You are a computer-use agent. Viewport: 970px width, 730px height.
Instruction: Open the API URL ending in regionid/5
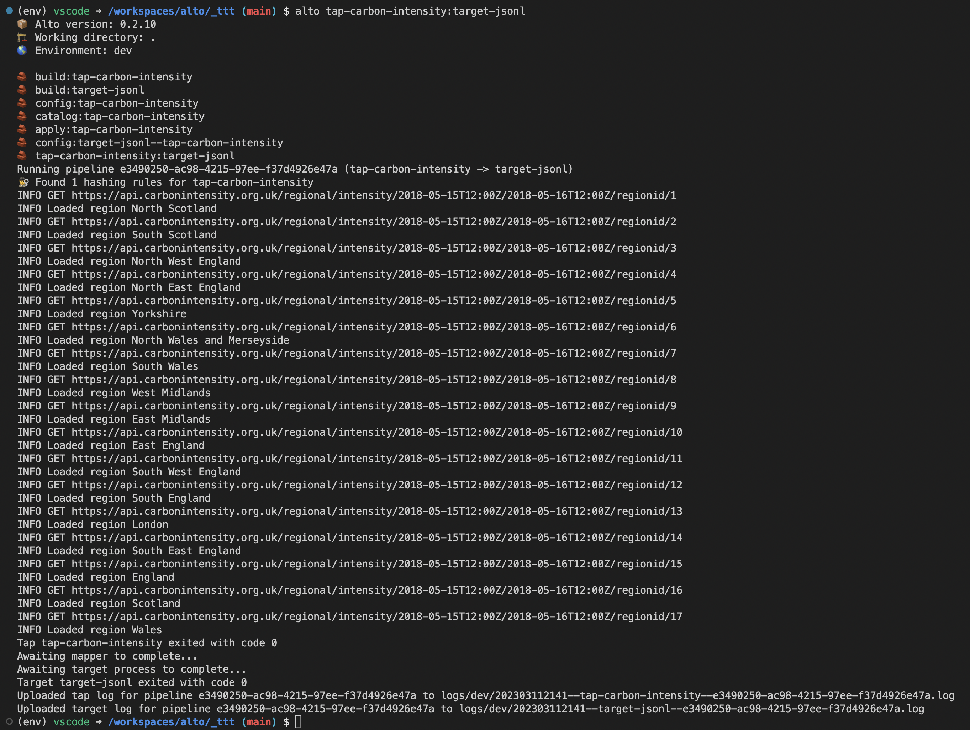(374, 300)
